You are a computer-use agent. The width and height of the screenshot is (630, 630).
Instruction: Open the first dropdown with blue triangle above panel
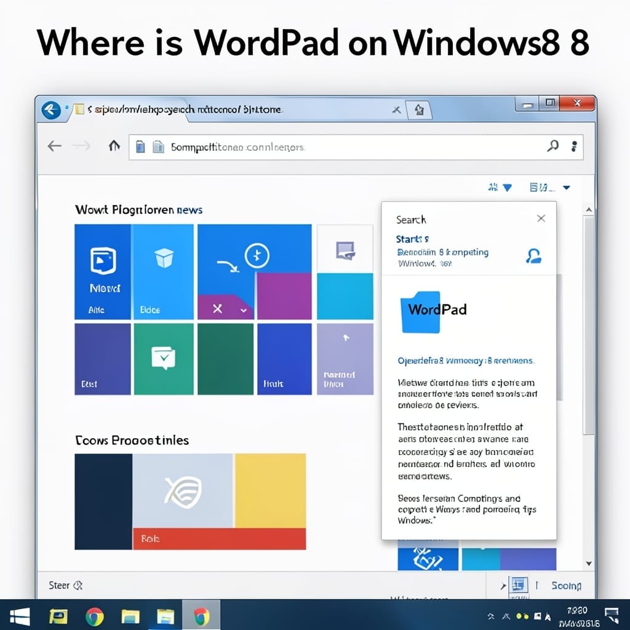501,187
